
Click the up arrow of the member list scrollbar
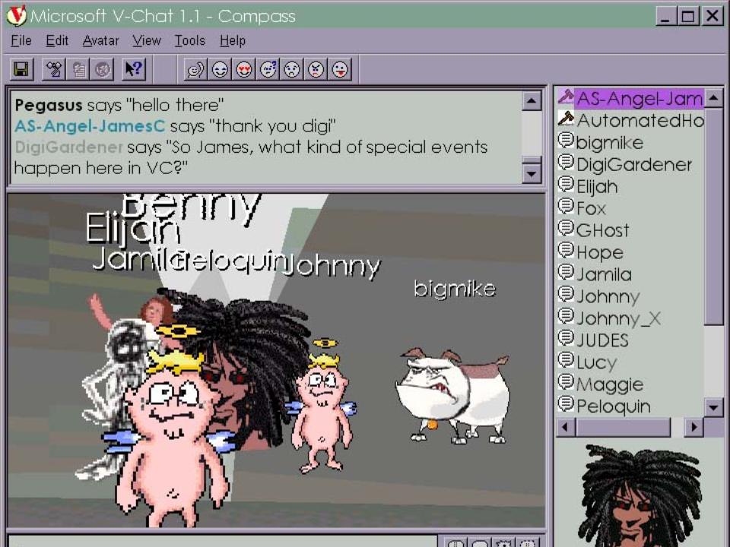713,98
